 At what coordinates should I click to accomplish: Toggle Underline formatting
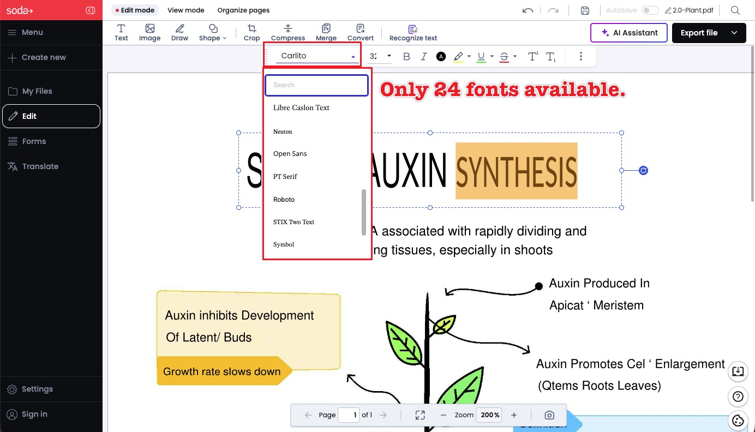[x=481, y=57]
